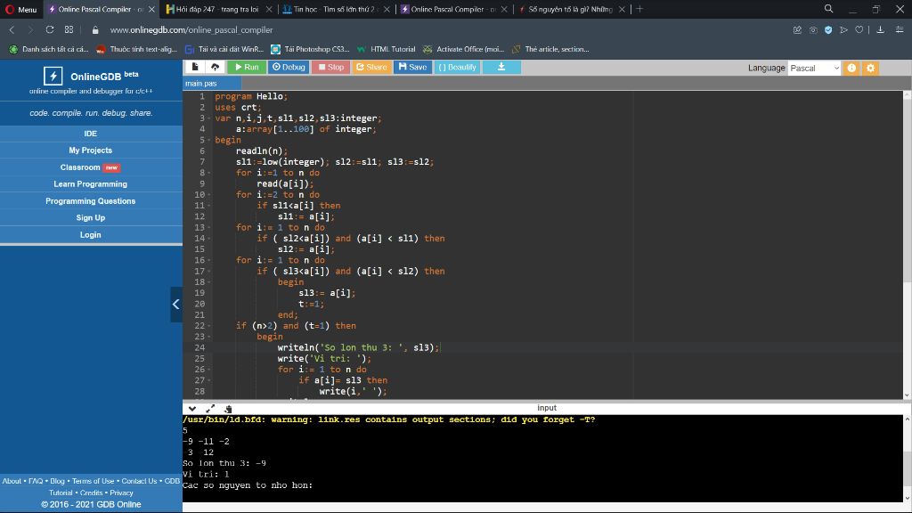
Task: Open the Opera snapshot camera icon
Action: (x=813, y=29)
